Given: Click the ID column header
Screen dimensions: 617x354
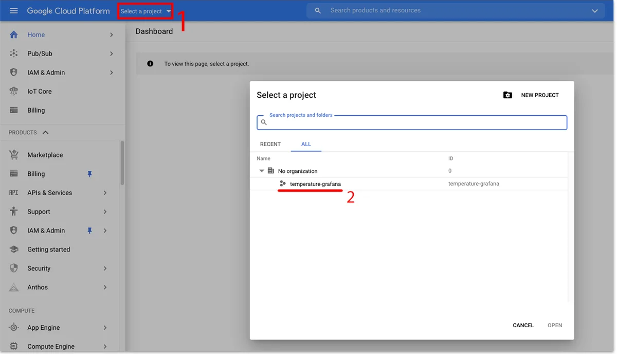Looking at the screenshot, I should coord(451,158).
